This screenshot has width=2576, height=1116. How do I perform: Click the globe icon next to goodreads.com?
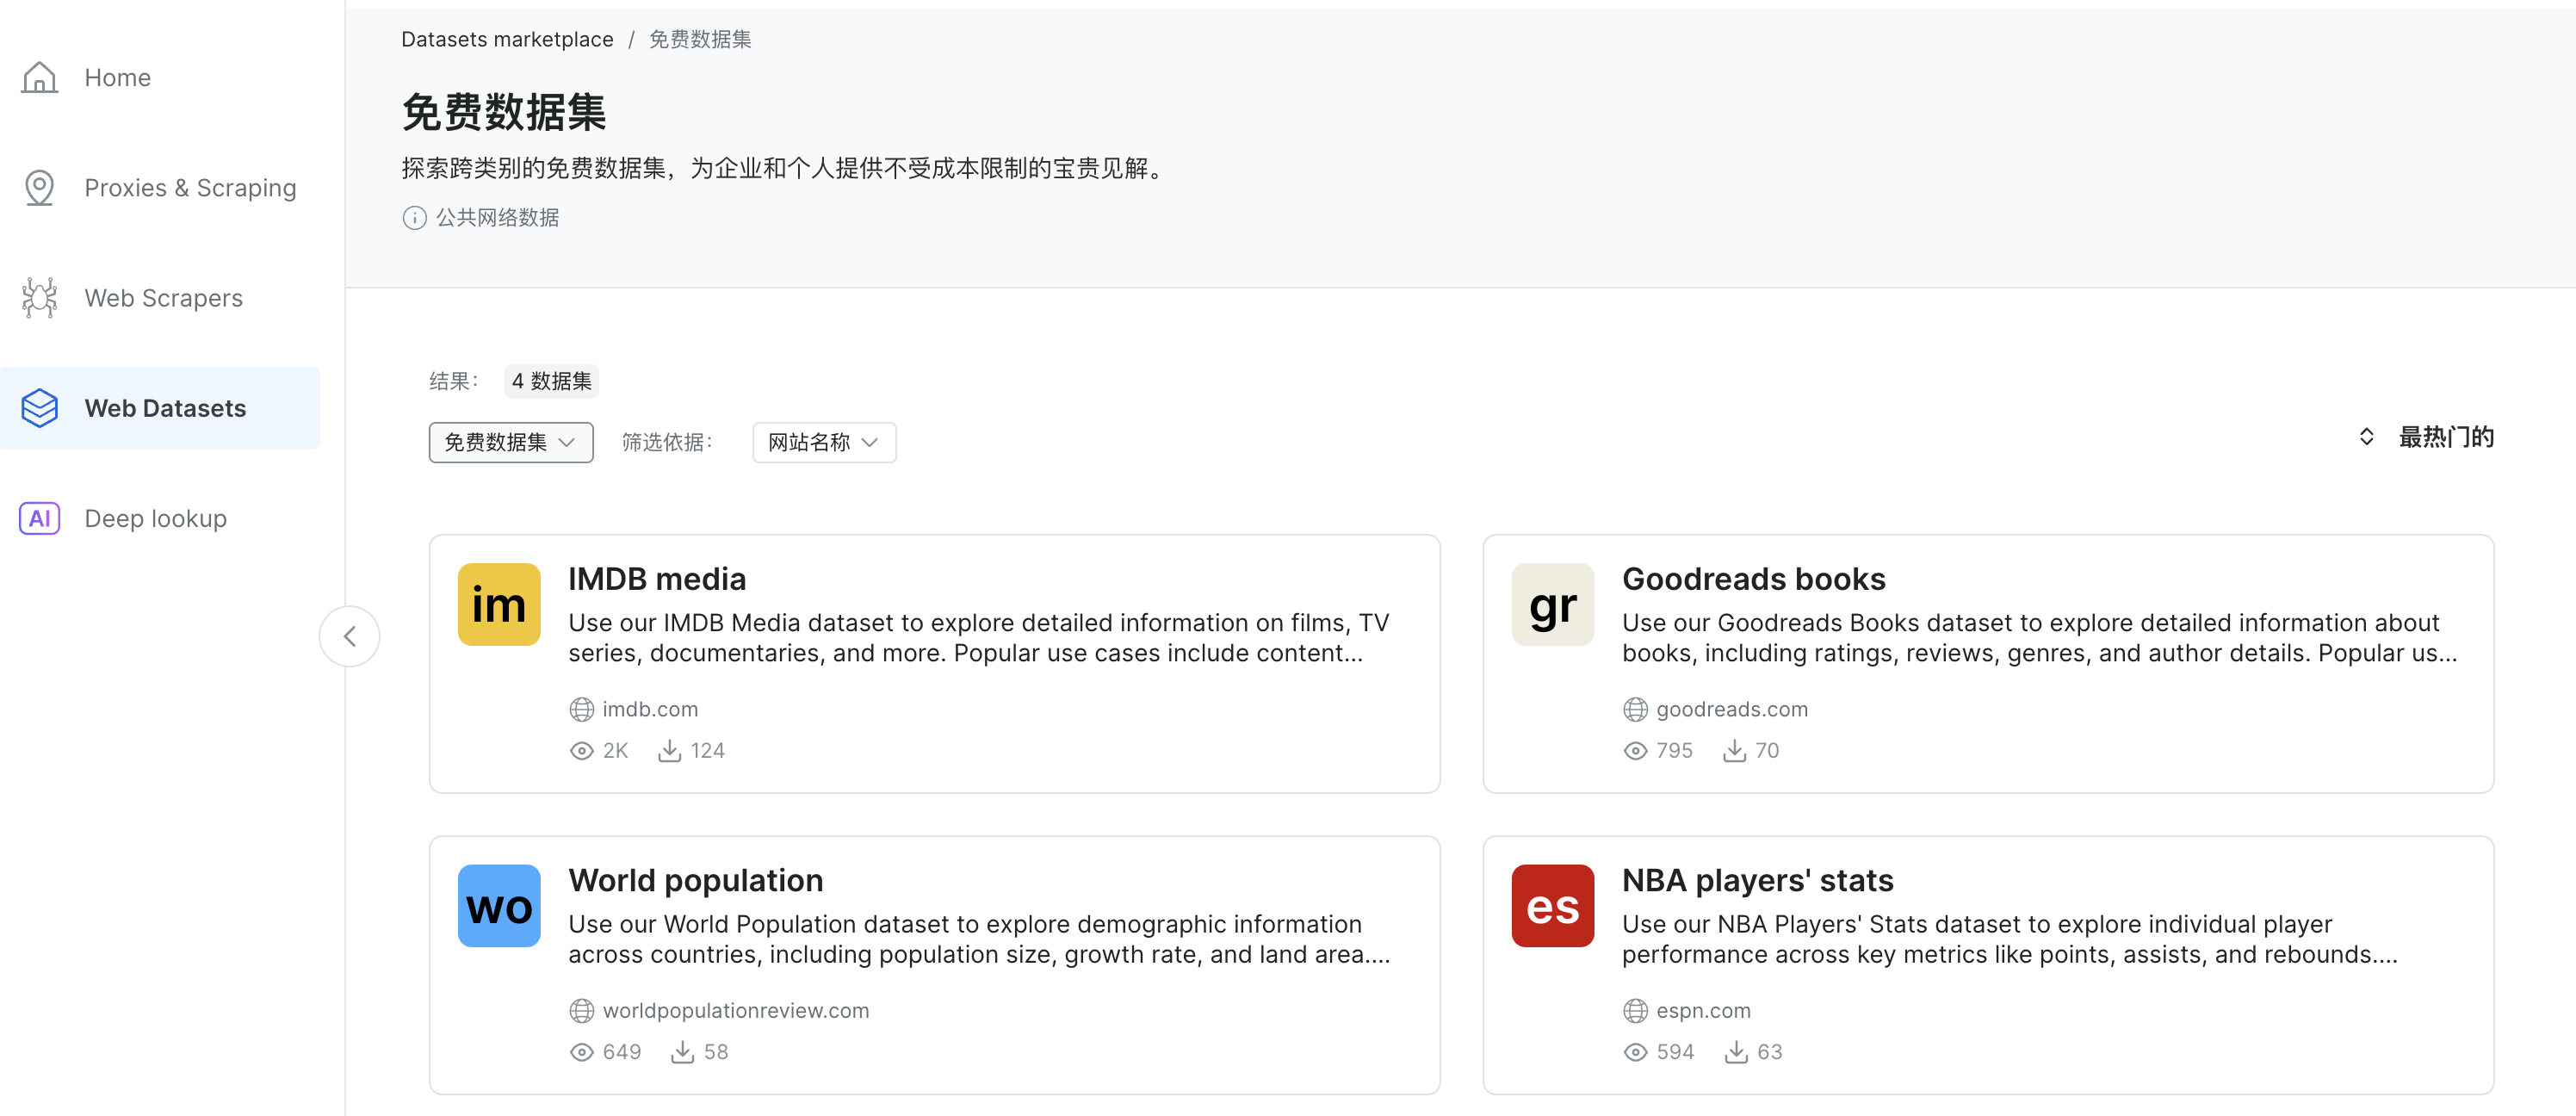pyautogui.click(x=1635, y=709)
